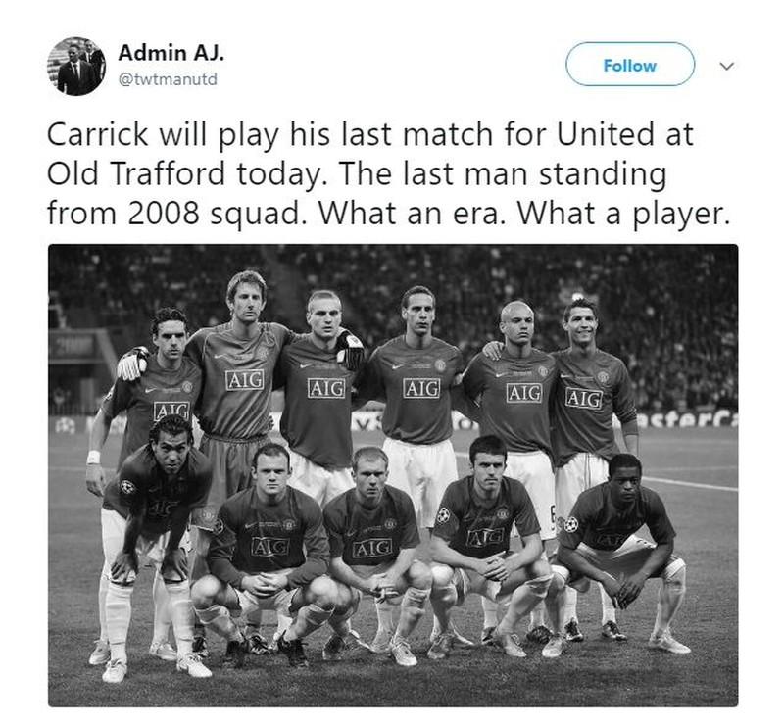Click the AIG logo on goalkeeper's shirt
The height and width of the screenshot is (727, 784).
pyautogui.click(x=244, y=380)
